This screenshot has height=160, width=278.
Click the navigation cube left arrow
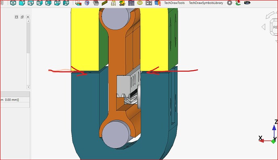(x=263, y=27)
